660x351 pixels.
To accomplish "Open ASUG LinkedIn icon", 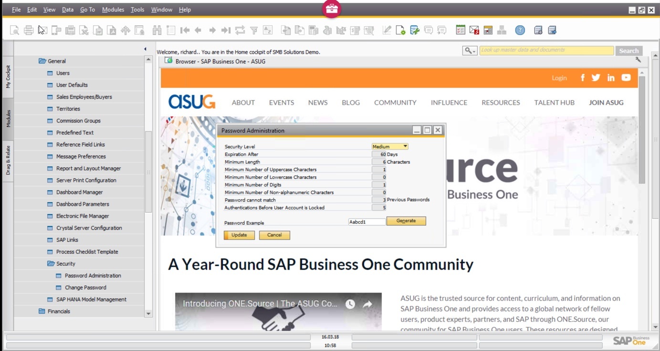I will [611, 78].
